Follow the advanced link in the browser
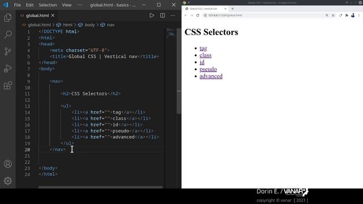This screenshot has width=363, height=204. (x=211, y=76)
